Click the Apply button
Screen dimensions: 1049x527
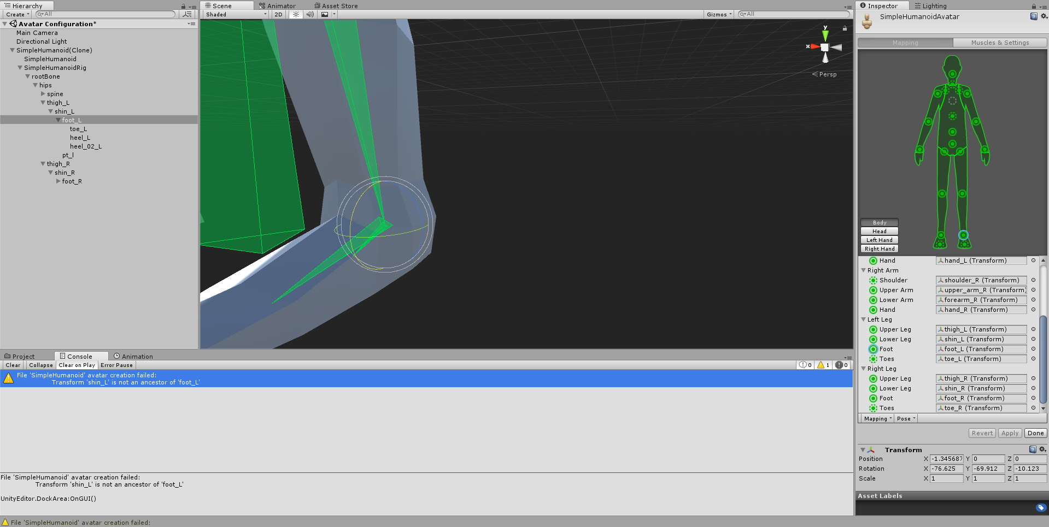(1010, 433)
